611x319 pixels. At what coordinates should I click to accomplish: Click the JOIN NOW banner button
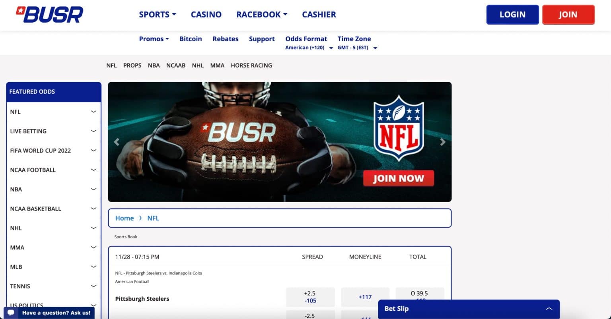398,178
